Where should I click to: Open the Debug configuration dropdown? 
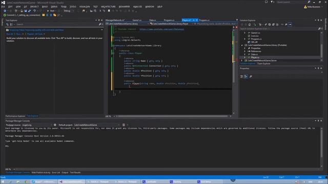coord(69,11)
